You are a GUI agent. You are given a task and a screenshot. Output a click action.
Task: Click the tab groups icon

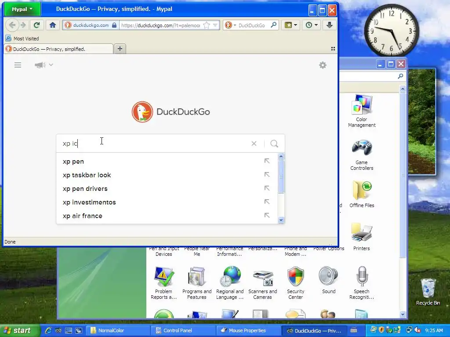click(333, 49)
